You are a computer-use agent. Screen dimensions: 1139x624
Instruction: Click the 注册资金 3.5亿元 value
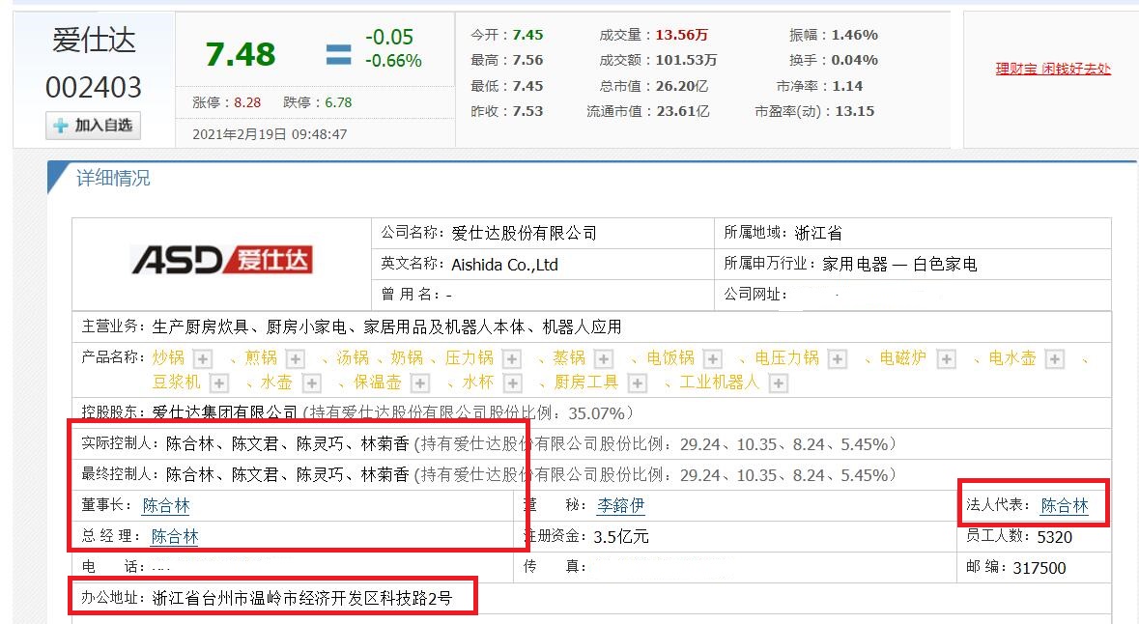(621, 537)
